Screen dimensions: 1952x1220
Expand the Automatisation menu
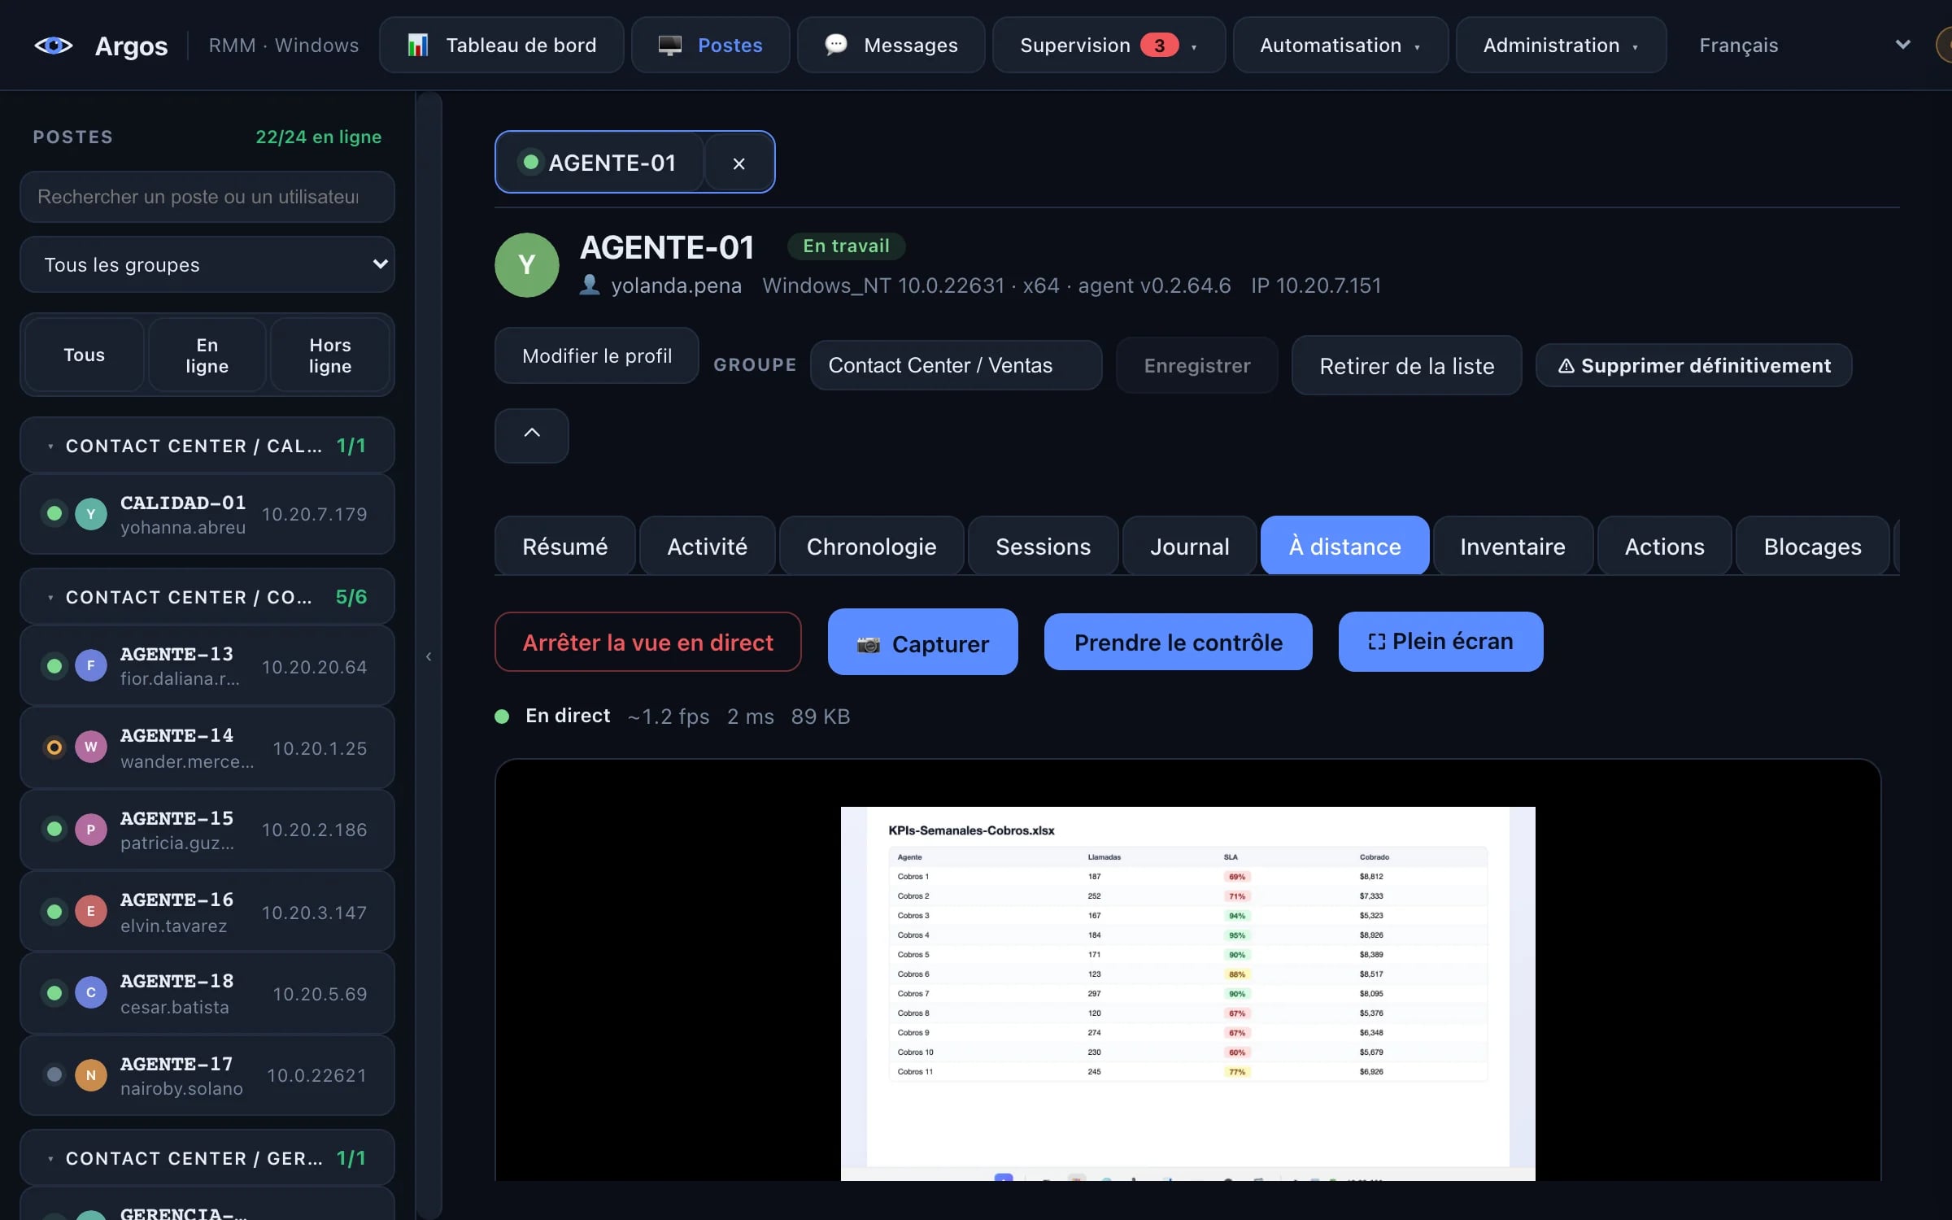(x=1340, y=46)
